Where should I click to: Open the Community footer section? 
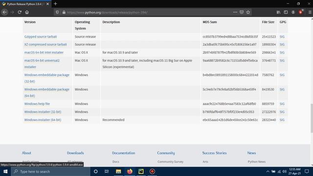(166, 153)
